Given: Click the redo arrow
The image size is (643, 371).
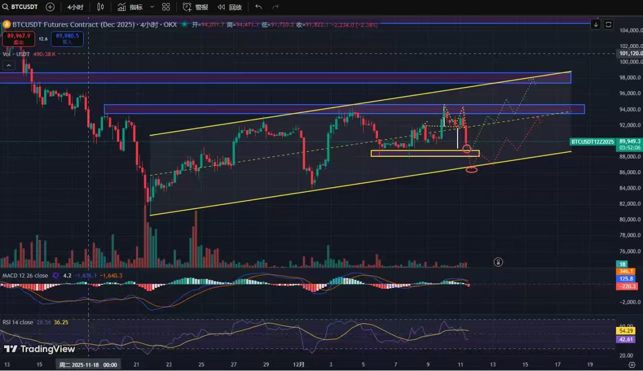Looking at the screenshot, I should pyautogui.click(x=275, y=7).
